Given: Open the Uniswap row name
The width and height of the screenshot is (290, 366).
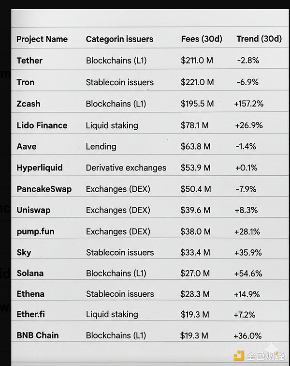Looking at the screenshot, I should 33,210.
